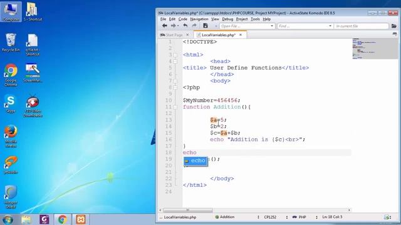The image size is (401, 225).
Task: Click the tab list icon at right of tabs
Action: pyautogui.click(x=395, y=34)
